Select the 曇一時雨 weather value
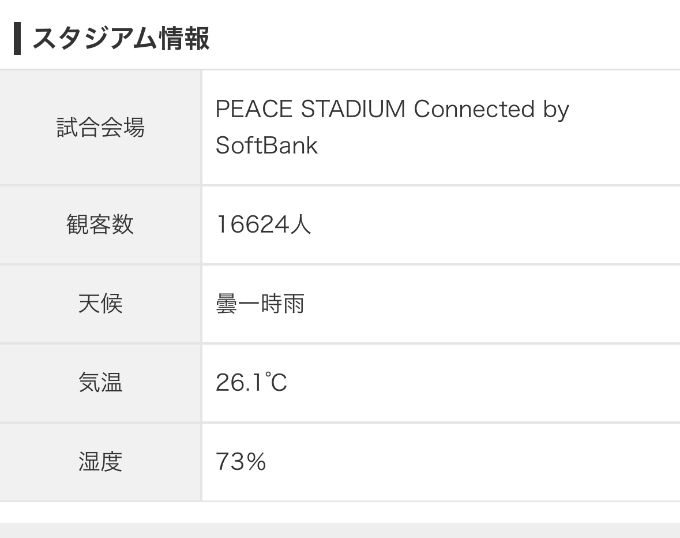This screenshot has height=538, width=680. [260, 303]
